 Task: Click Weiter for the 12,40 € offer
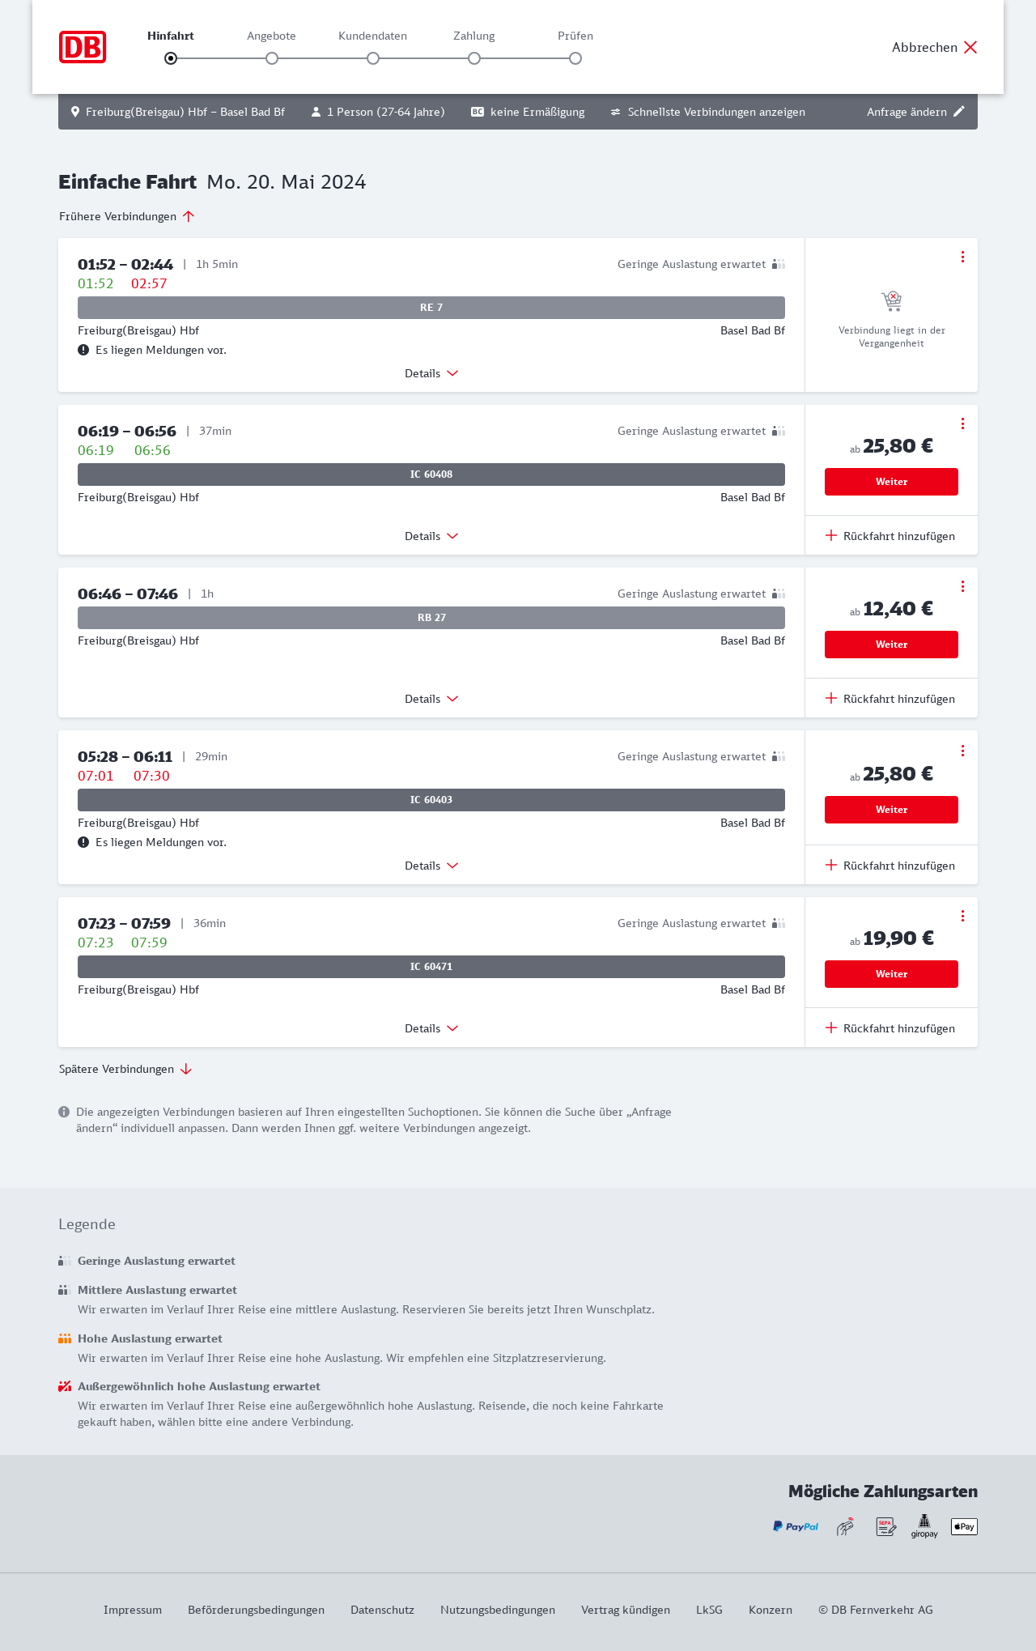tap(891, 645)
